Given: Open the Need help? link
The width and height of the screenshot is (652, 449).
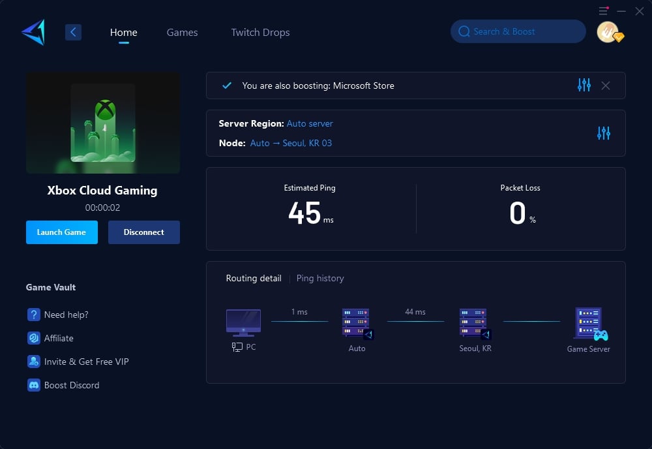Looking at the screenshot, I should pos(66,315).
